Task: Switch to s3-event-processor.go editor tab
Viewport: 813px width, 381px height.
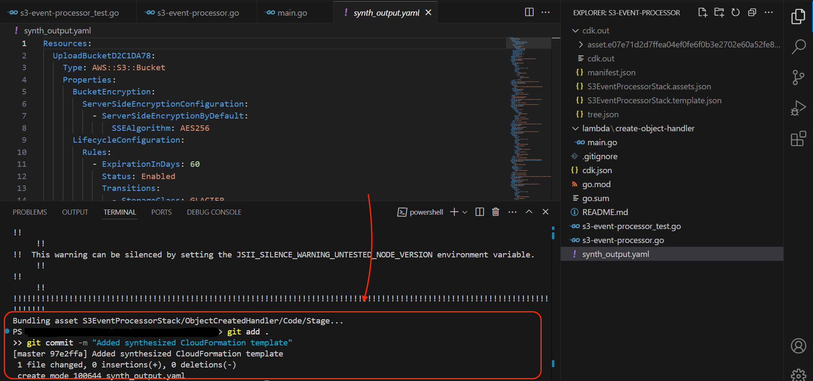Action: coord(197,13)
